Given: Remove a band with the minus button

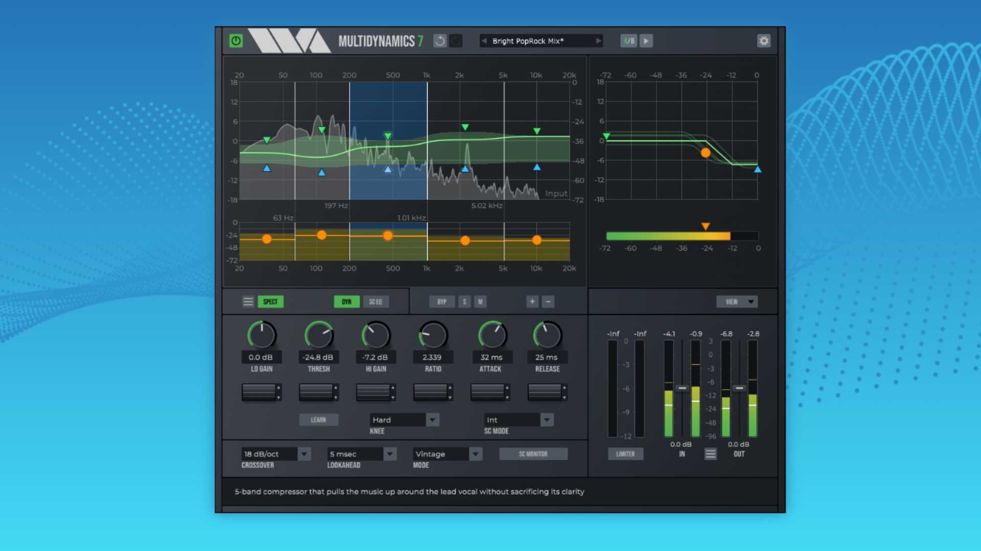Looking at the screenshot, I should 548,302.
